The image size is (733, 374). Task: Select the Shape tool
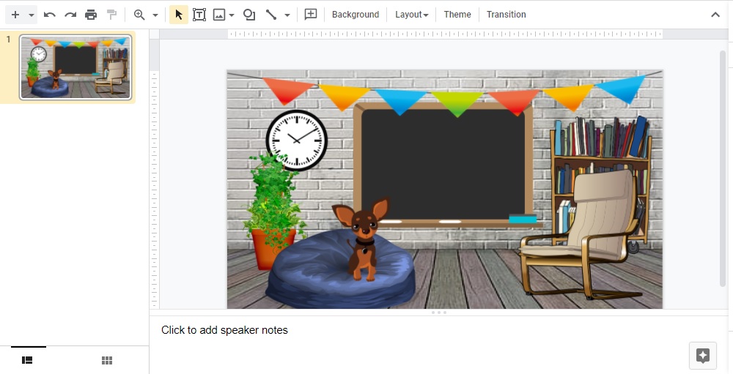[249, 15]
